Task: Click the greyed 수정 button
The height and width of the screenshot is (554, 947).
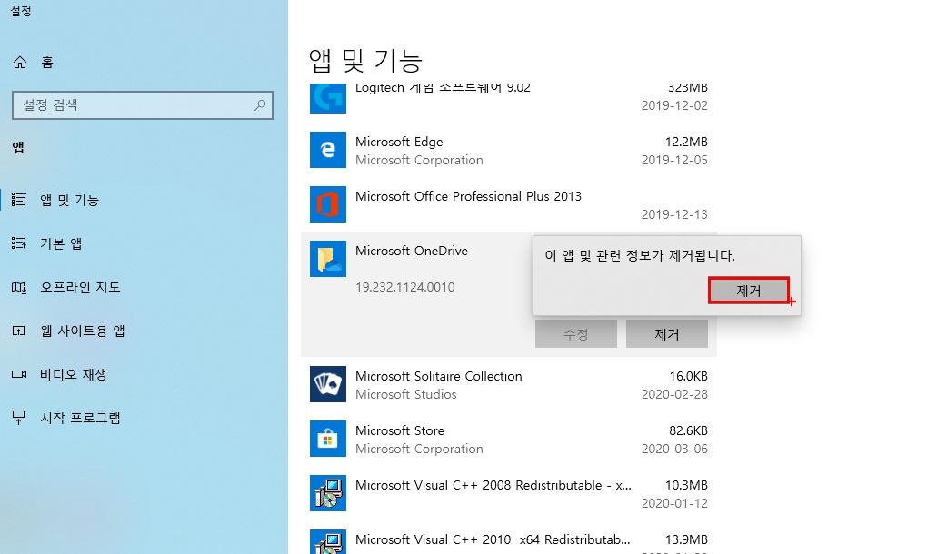Action: pyautogui.click(x=575, y=333)
